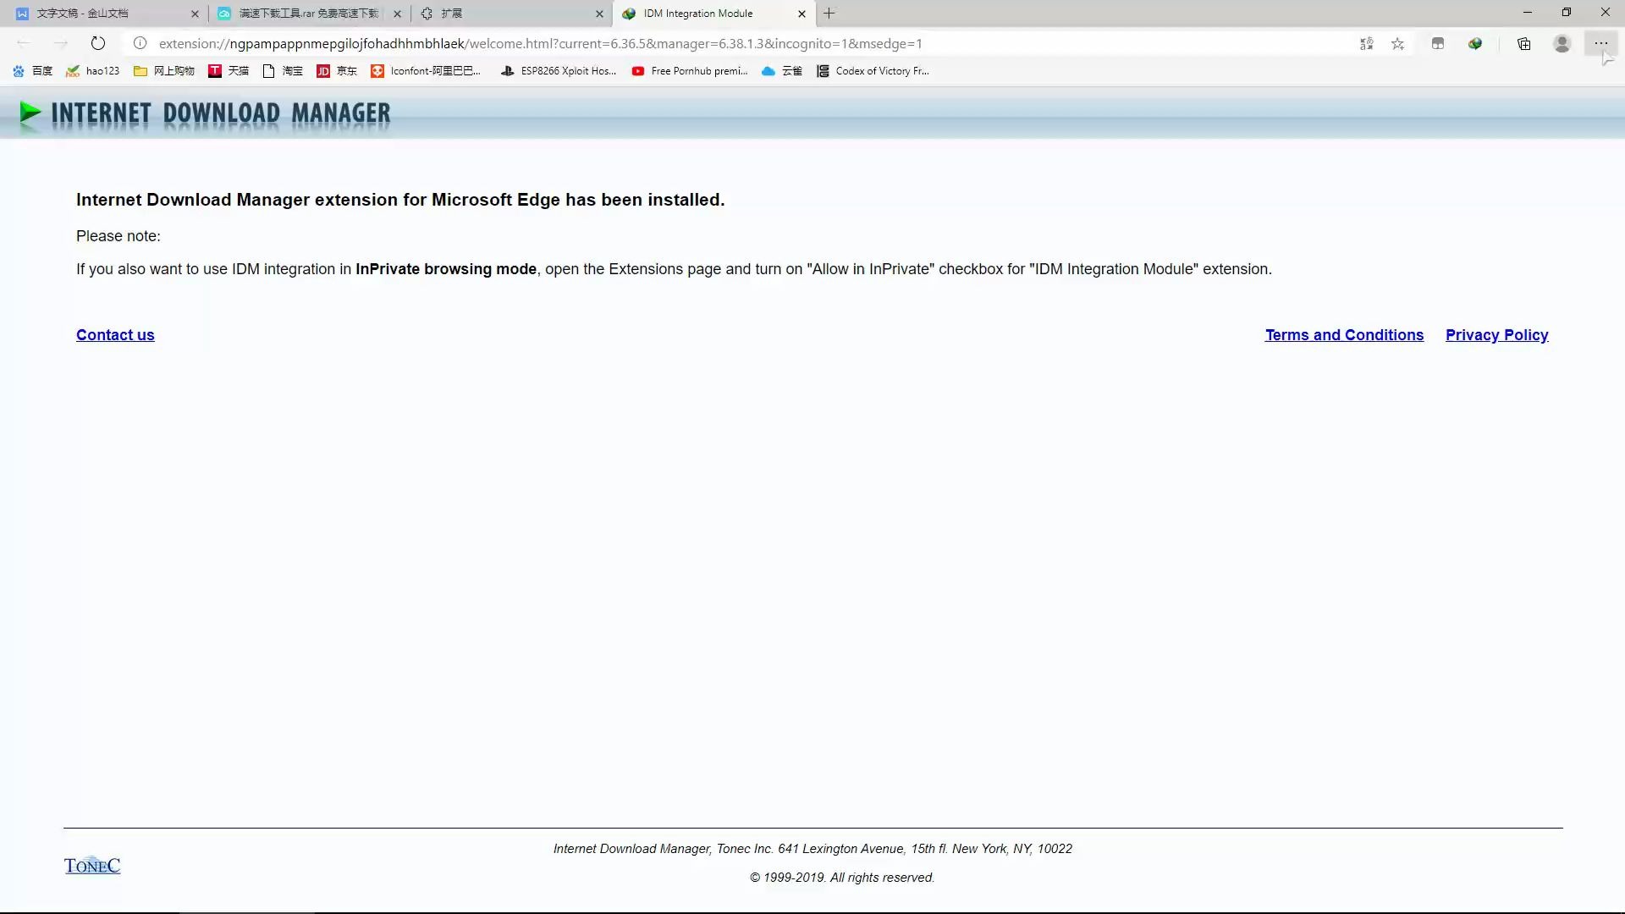Click the Internet Download Manager header logo
Screen dimensions: 1625x914
click(x=205, y=114)
